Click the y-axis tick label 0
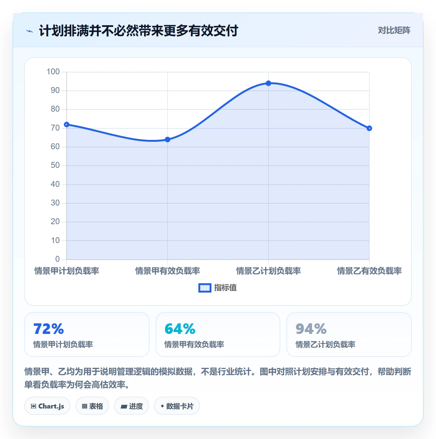 tap(57, 259)
